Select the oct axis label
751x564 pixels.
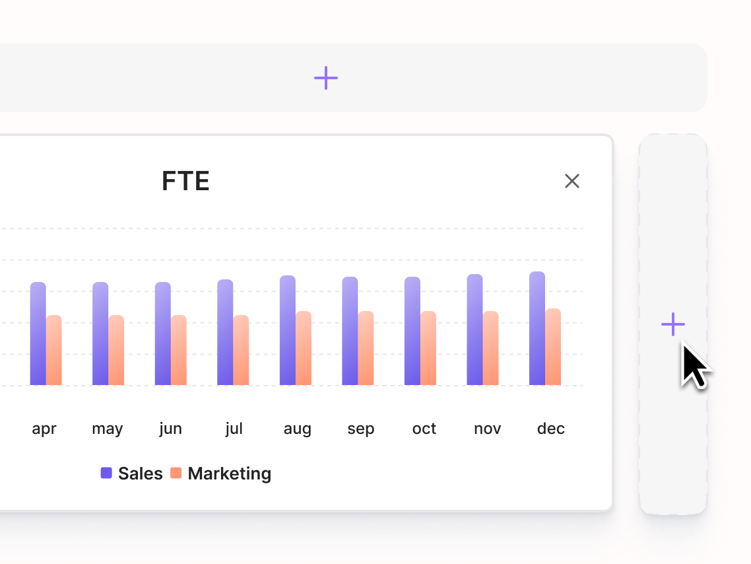coord(424,428)
